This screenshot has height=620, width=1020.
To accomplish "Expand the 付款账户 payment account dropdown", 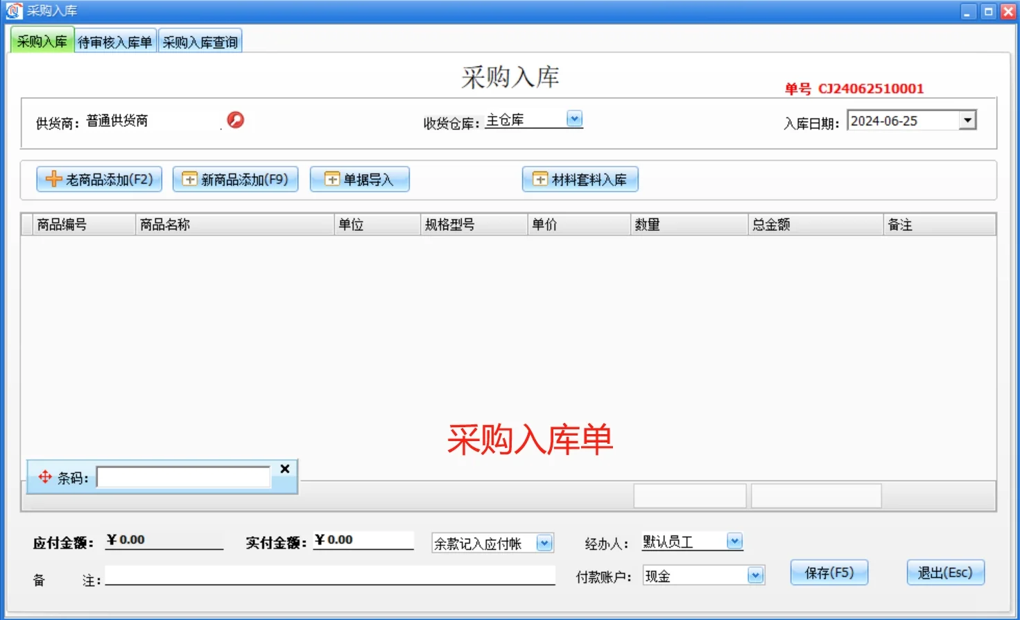I will click(754, 575).
